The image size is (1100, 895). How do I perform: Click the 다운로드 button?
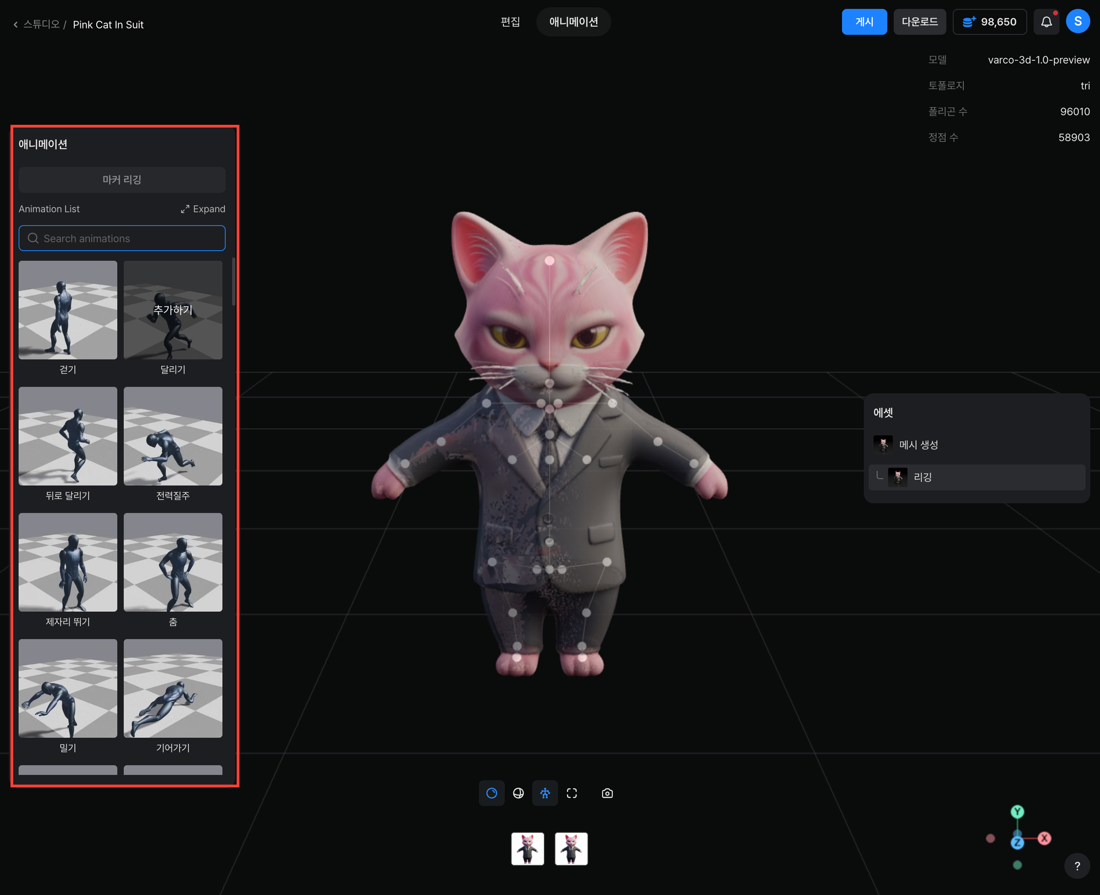pyautogui.click(x=919, y=22)
